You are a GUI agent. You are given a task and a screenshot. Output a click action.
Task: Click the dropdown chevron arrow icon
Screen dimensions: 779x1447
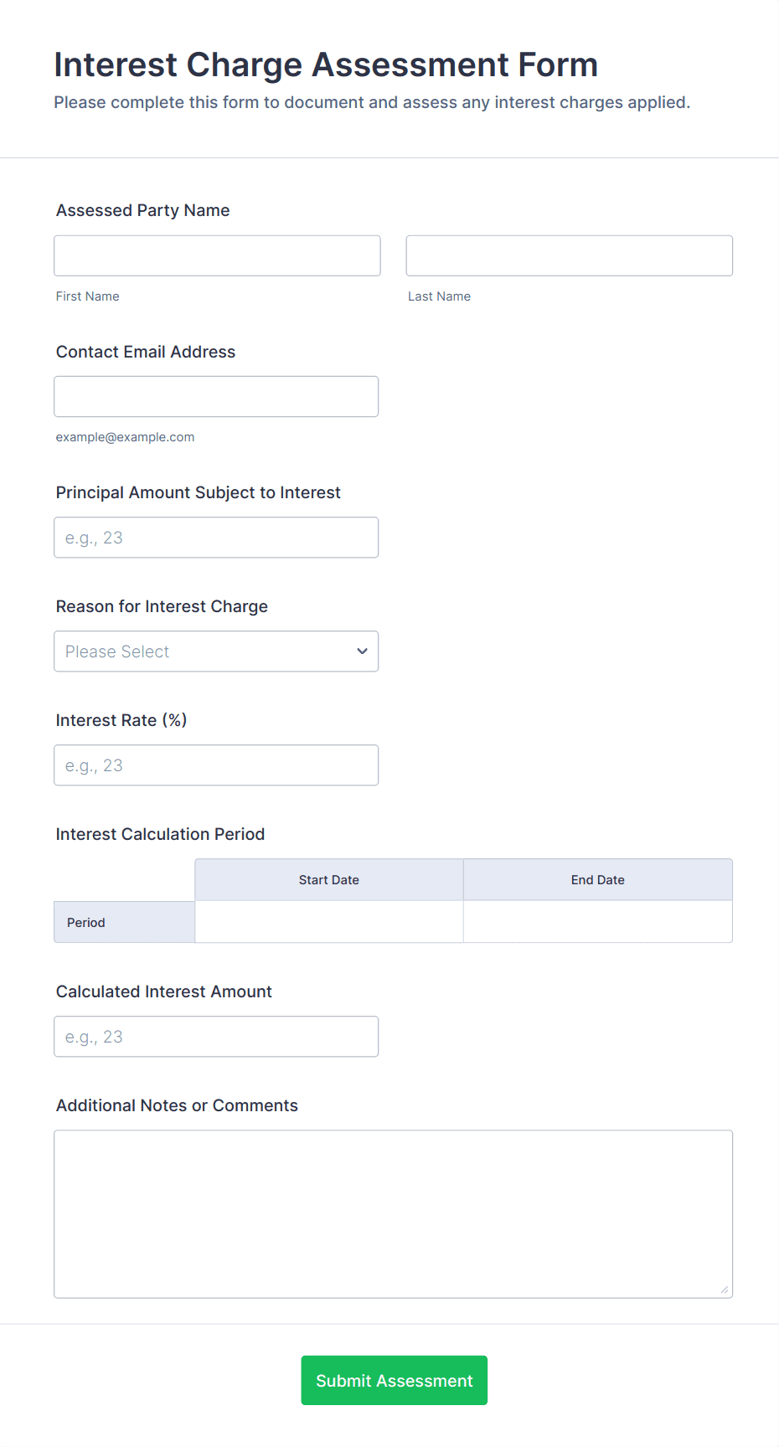[362, 651]
